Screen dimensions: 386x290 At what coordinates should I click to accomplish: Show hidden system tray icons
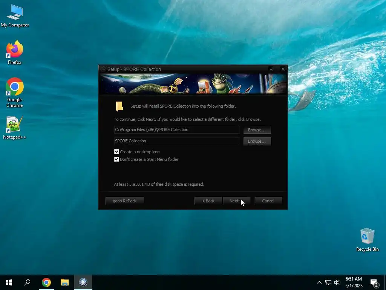319,282
